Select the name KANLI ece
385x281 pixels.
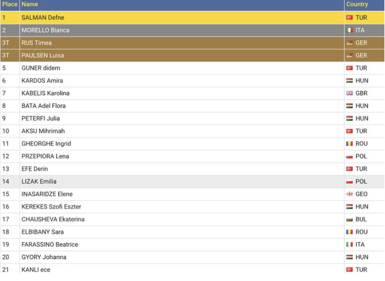(x=36, y=270)
